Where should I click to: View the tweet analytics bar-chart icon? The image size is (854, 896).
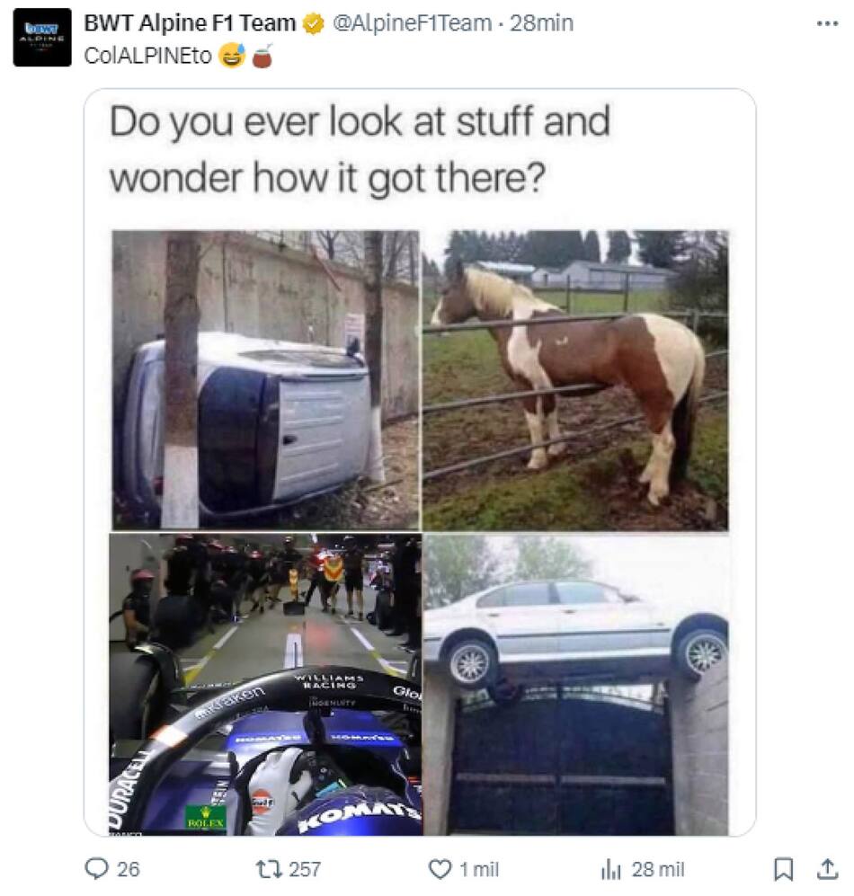pyautogui.click(x=610, y=870)
